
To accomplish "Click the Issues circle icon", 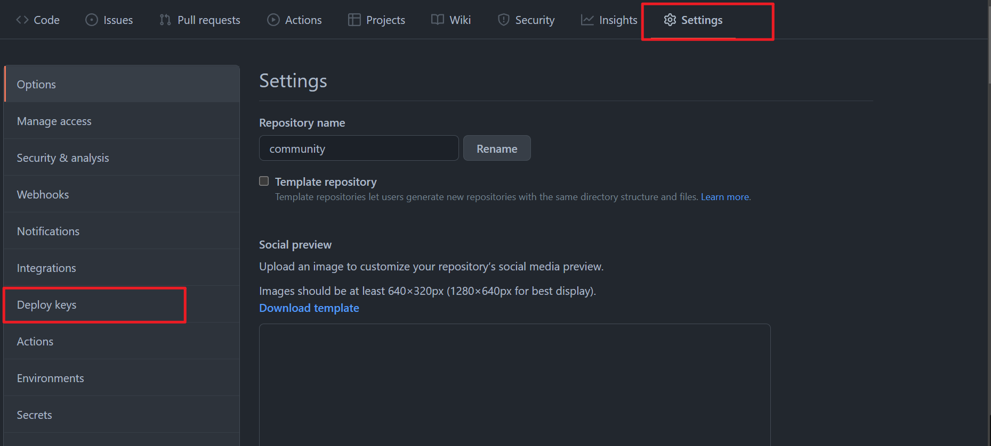I will (x=92, y=20).
